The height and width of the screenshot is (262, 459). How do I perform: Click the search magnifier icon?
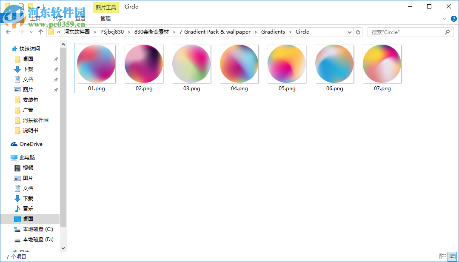447,32
